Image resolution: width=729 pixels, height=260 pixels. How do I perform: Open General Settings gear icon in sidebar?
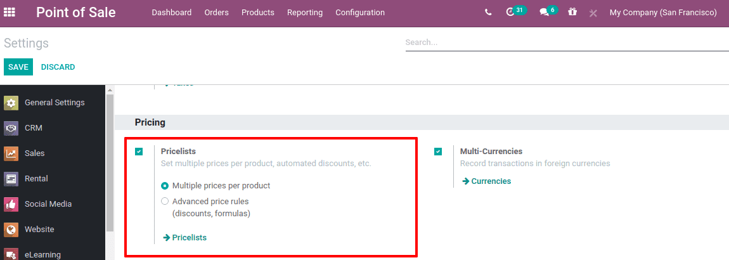11,103
